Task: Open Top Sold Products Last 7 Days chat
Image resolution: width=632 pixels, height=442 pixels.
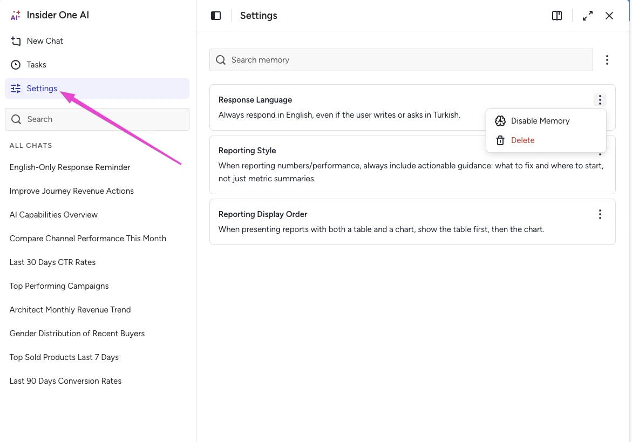Action: click(64, 357)
